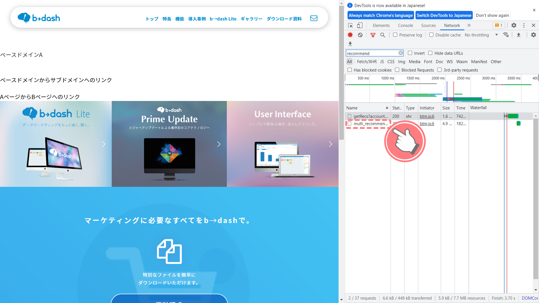
Task: Sort requests by Initiator column
Action: [x=429, y=108]
